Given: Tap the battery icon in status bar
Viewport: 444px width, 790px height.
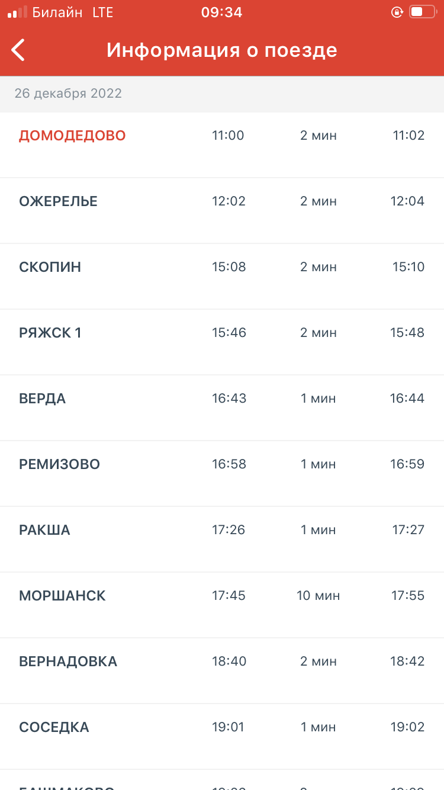Looking at the screenshot, I should (x=422, y=12).
